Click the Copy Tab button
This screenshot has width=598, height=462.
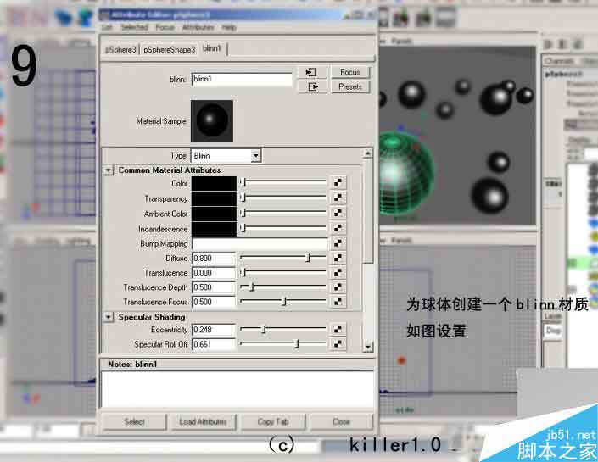click(273, 421)
